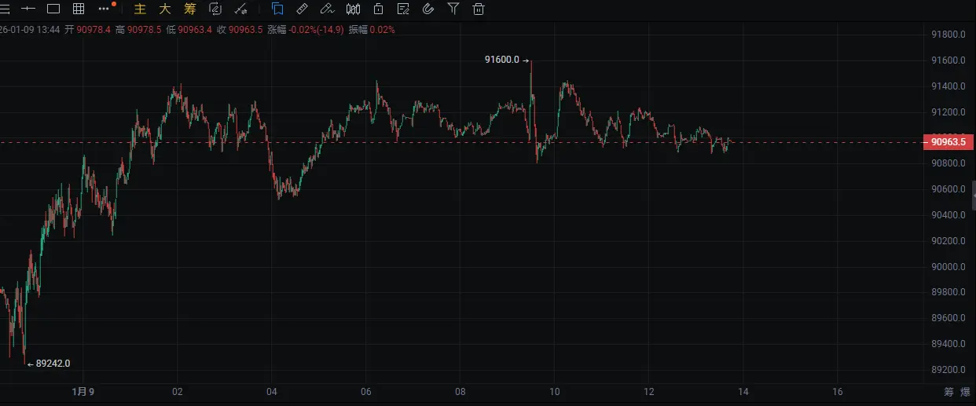The width and height of the screenshot is (976, 406).
Task: Click the 90000.0 price axis label
Action: click(x=948, y=266)
